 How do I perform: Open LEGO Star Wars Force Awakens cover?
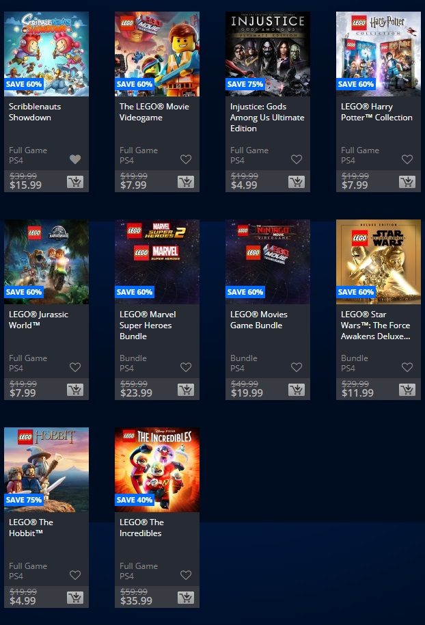pyautogui.click(x=379, y=262)
